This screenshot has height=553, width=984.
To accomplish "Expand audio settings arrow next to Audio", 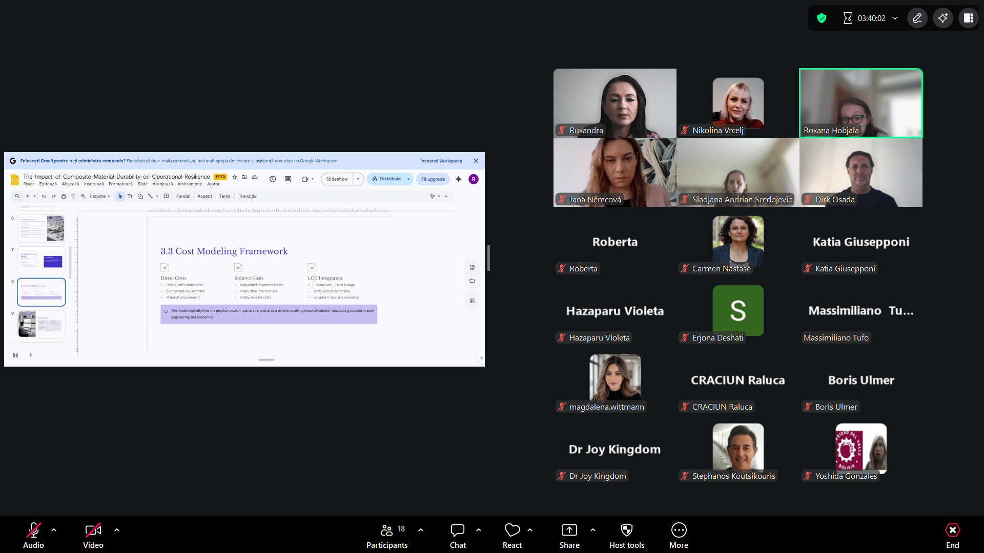I will point(54,530).
